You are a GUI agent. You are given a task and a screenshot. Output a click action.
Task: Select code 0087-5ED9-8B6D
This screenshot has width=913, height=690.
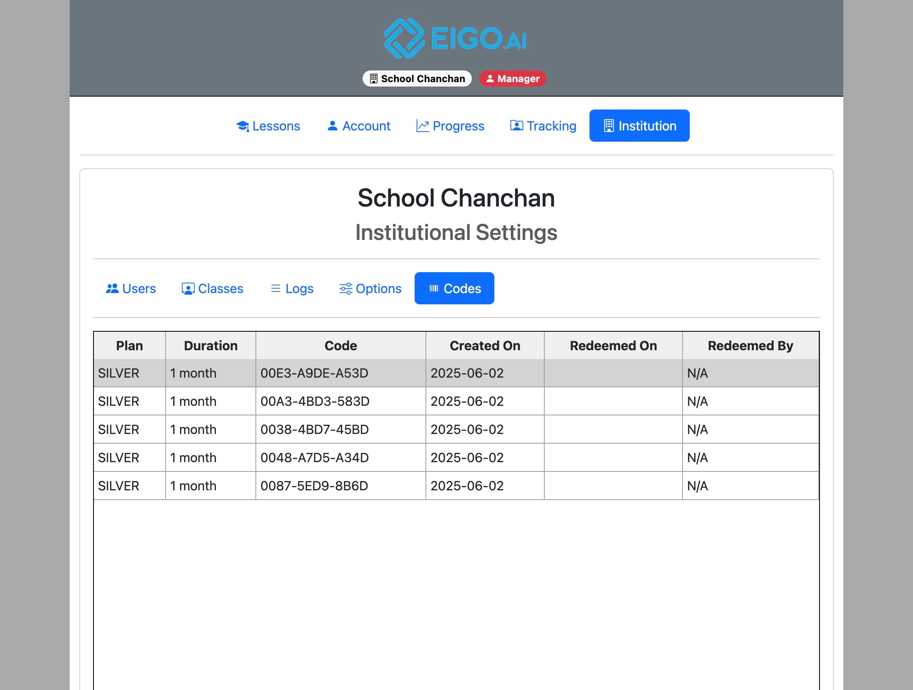[314, 486]
